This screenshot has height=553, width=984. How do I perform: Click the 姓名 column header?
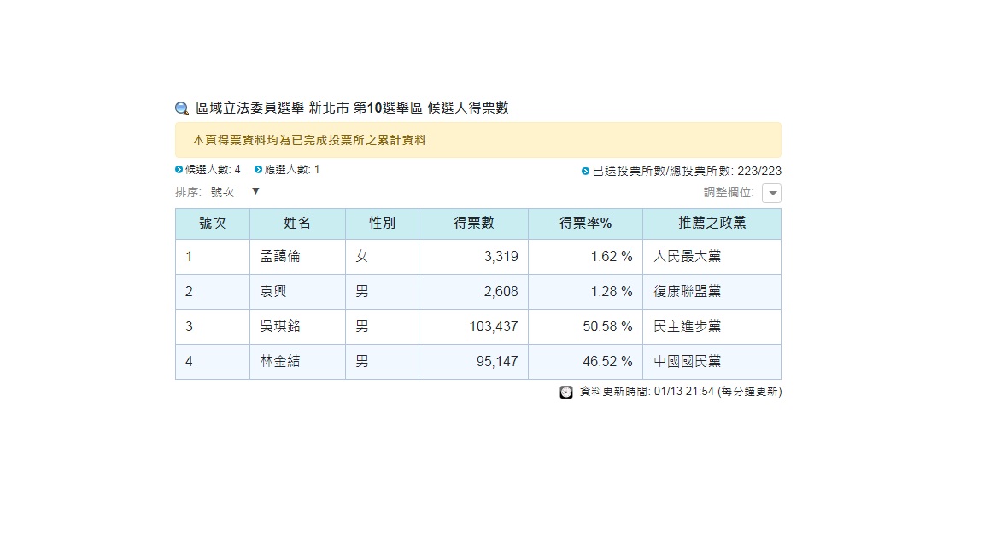click(x=297, y=224)
